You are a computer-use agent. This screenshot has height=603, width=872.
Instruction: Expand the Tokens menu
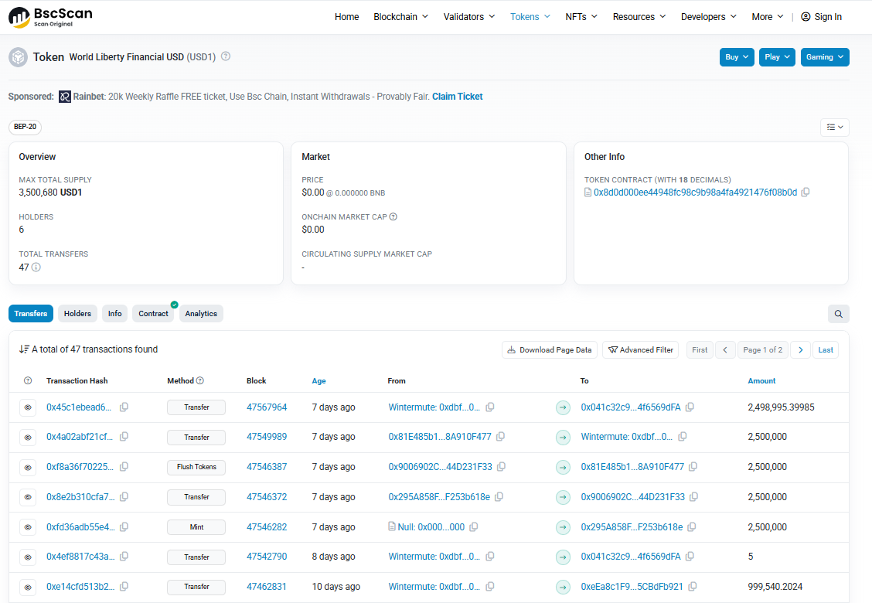(x=530, y=17)
